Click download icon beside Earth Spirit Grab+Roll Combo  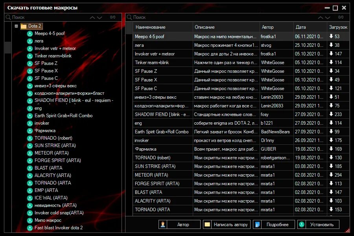coord(30,116)
